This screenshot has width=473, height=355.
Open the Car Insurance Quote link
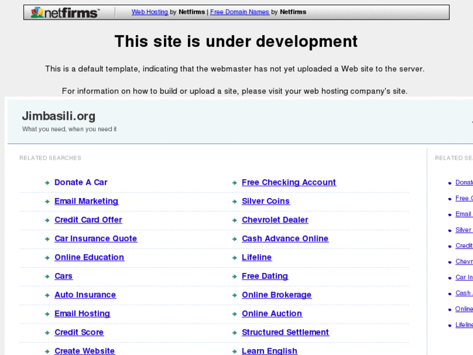[96, 238]
